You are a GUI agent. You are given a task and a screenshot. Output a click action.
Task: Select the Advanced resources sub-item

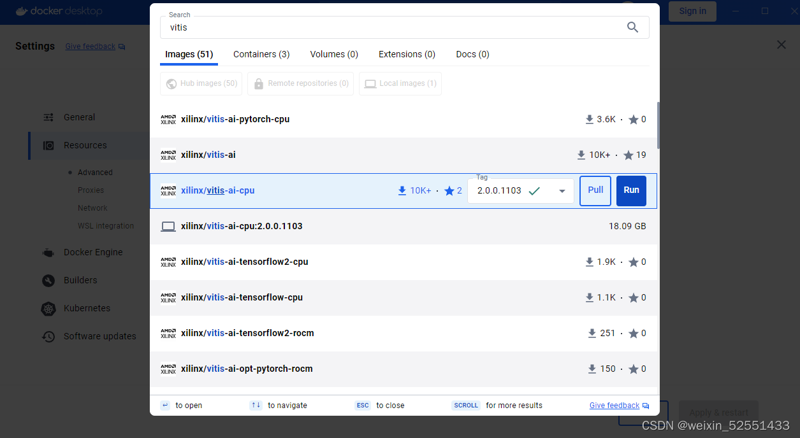[x=95, y=173]
